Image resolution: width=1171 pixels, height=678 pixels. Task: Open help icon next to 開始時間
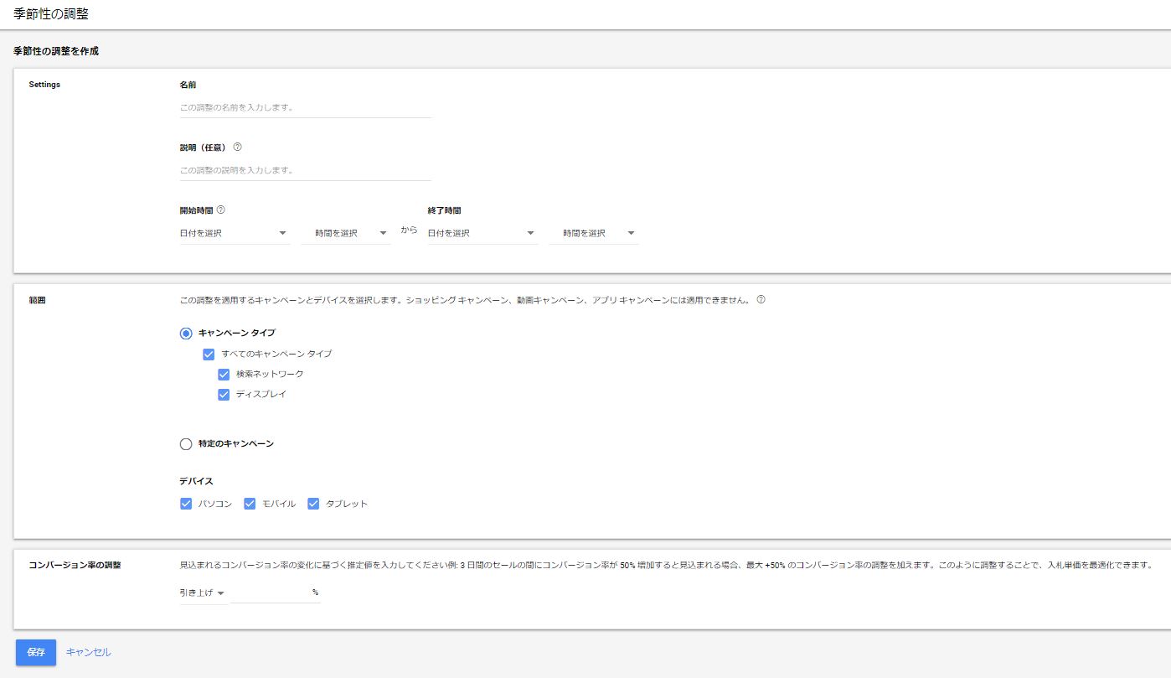(x=221, y=210)
